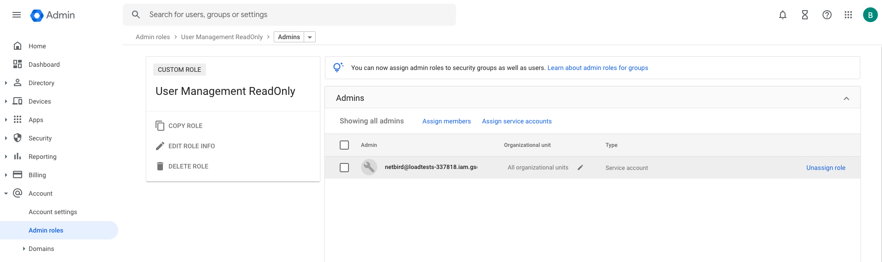Click the search users or settings field

(295, 15)
